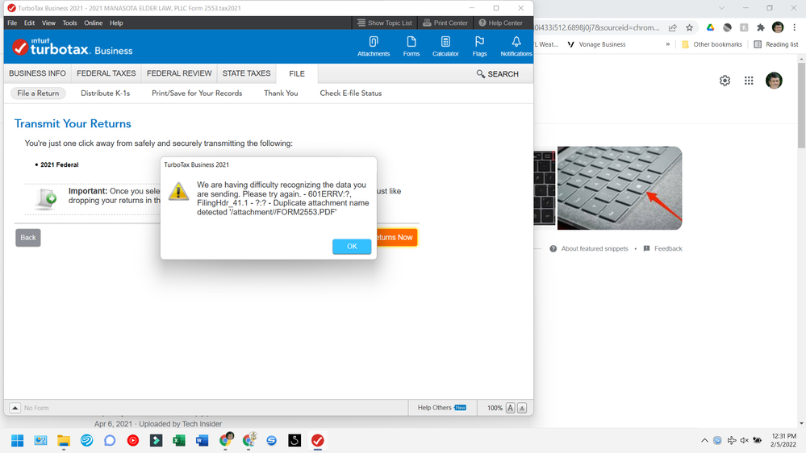Expand the No Form panel arrow
This screenshot has height=453, width=806.
[15, 408]
